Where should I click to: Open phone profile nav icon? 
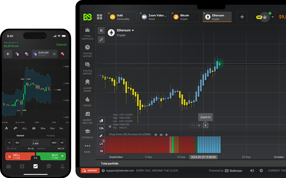click(62, 166)
